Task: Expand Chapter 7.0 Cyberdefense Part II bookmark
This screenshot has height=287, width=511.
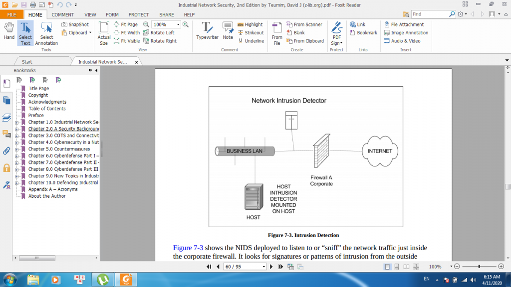Action: click(x=16, y=162)
